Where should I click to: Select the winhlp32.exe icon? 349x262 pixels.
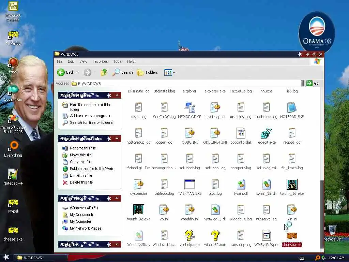(215, 235)
